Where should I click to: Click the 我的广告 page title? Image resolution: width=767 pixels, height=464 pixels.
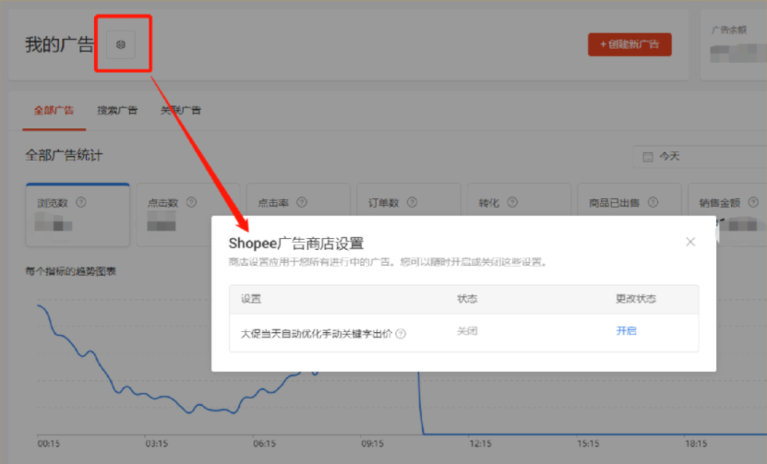(59, 44)
